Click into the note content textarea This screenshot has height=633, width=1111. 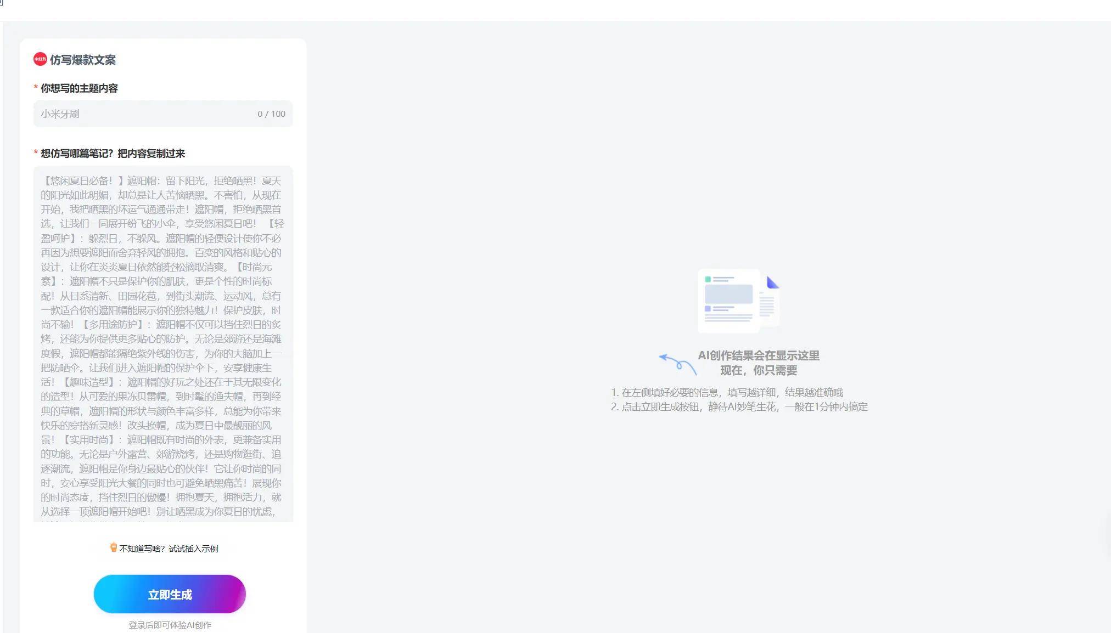[163, 343]
